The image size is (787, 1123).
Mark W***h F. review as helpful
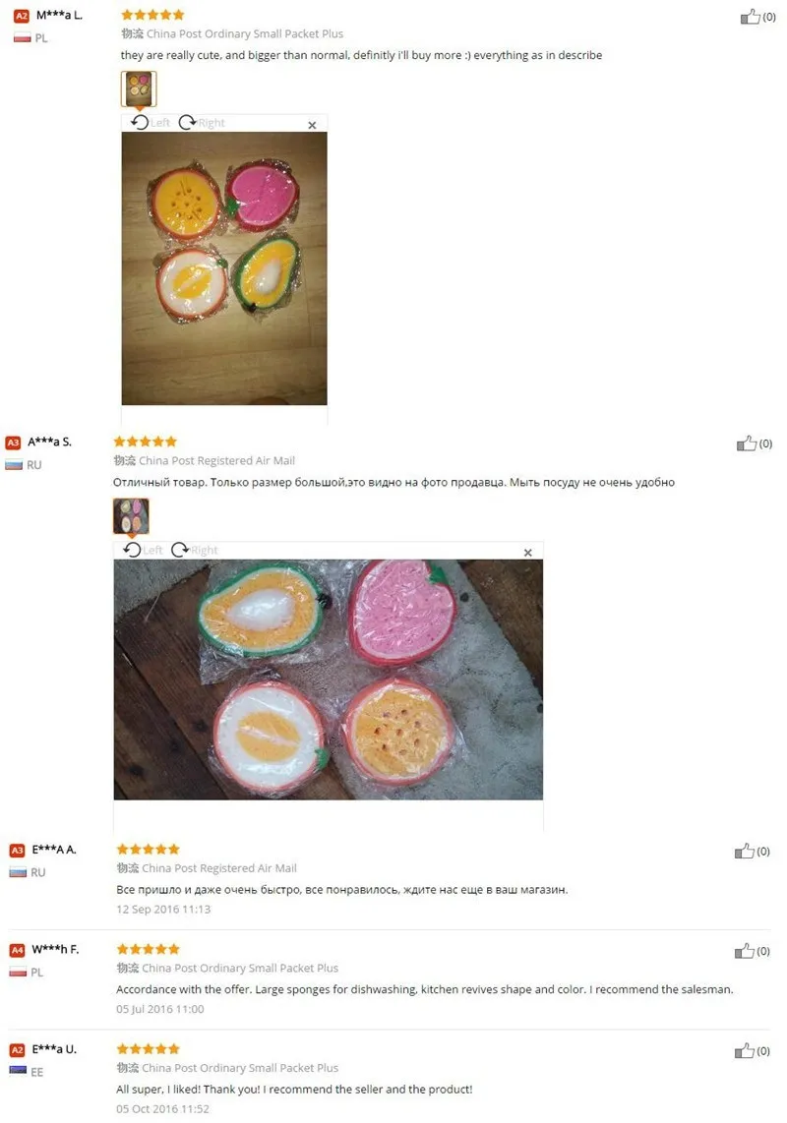click(x=744, y=950)
